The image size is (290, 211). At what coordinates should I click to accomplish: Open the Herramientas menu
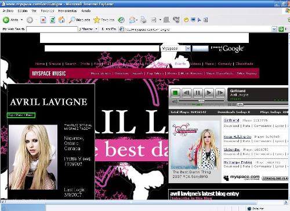click(68, 11)
